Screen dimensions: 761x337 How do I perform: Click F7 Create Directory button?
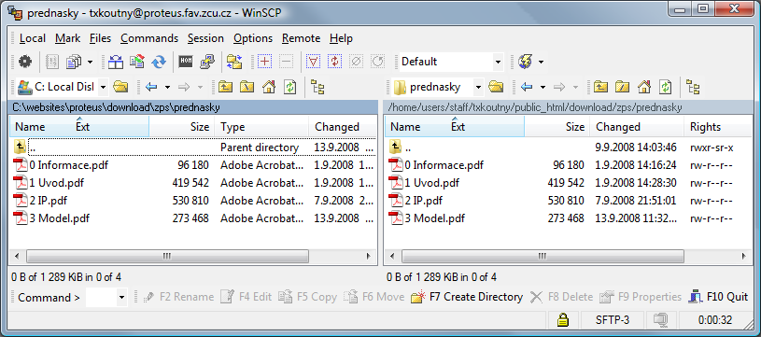click(x=467, y=297)
